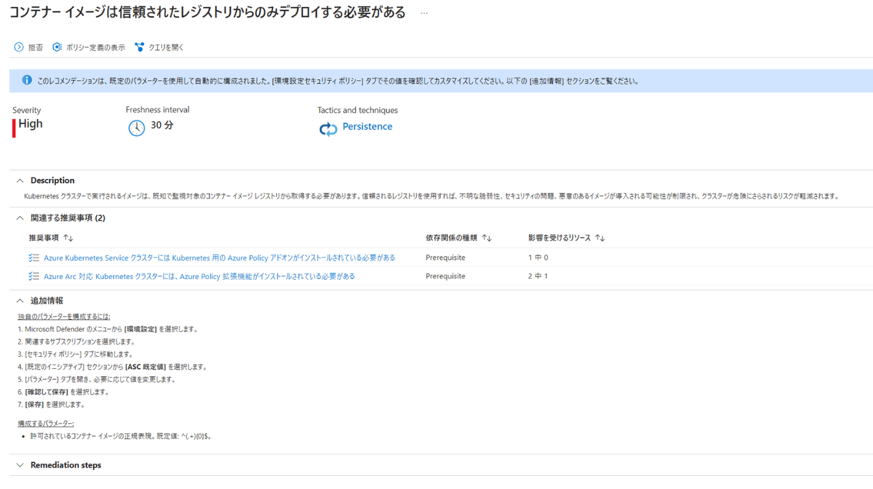
Task: Click the クエリを開く query icon
Action: pos(139,47)
